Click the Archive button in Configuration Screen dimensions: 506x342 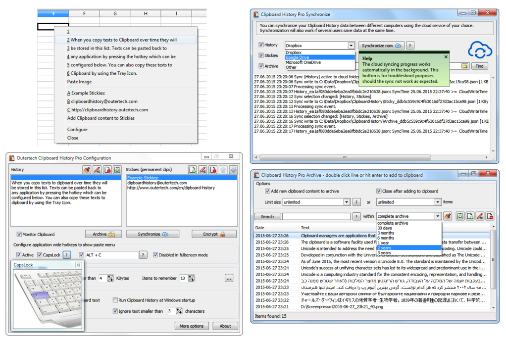(103, 234)
